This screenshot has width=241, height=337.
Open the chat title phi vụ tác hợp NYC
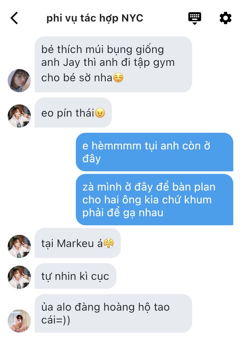(95, 18)
